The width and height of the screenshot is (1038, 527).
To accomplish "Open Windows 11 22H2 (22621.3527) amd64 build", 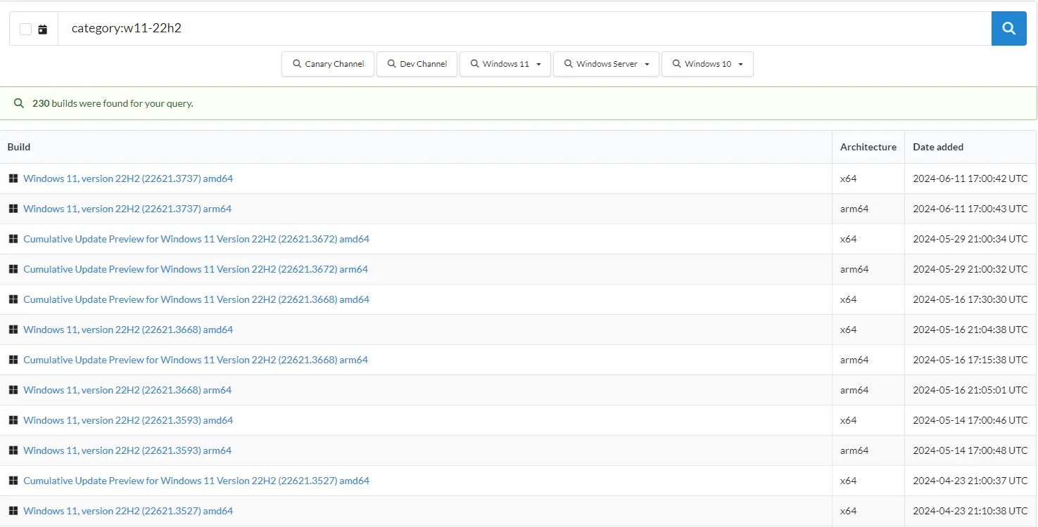I will pyautogui.click(x=128, y=511).
